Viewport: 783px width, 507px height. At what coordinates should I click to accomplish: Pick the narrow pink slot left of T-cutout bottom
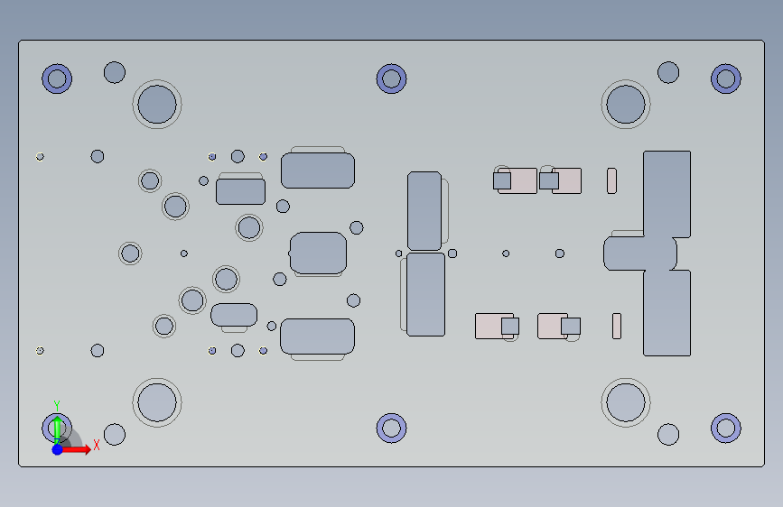coord(617,326)
